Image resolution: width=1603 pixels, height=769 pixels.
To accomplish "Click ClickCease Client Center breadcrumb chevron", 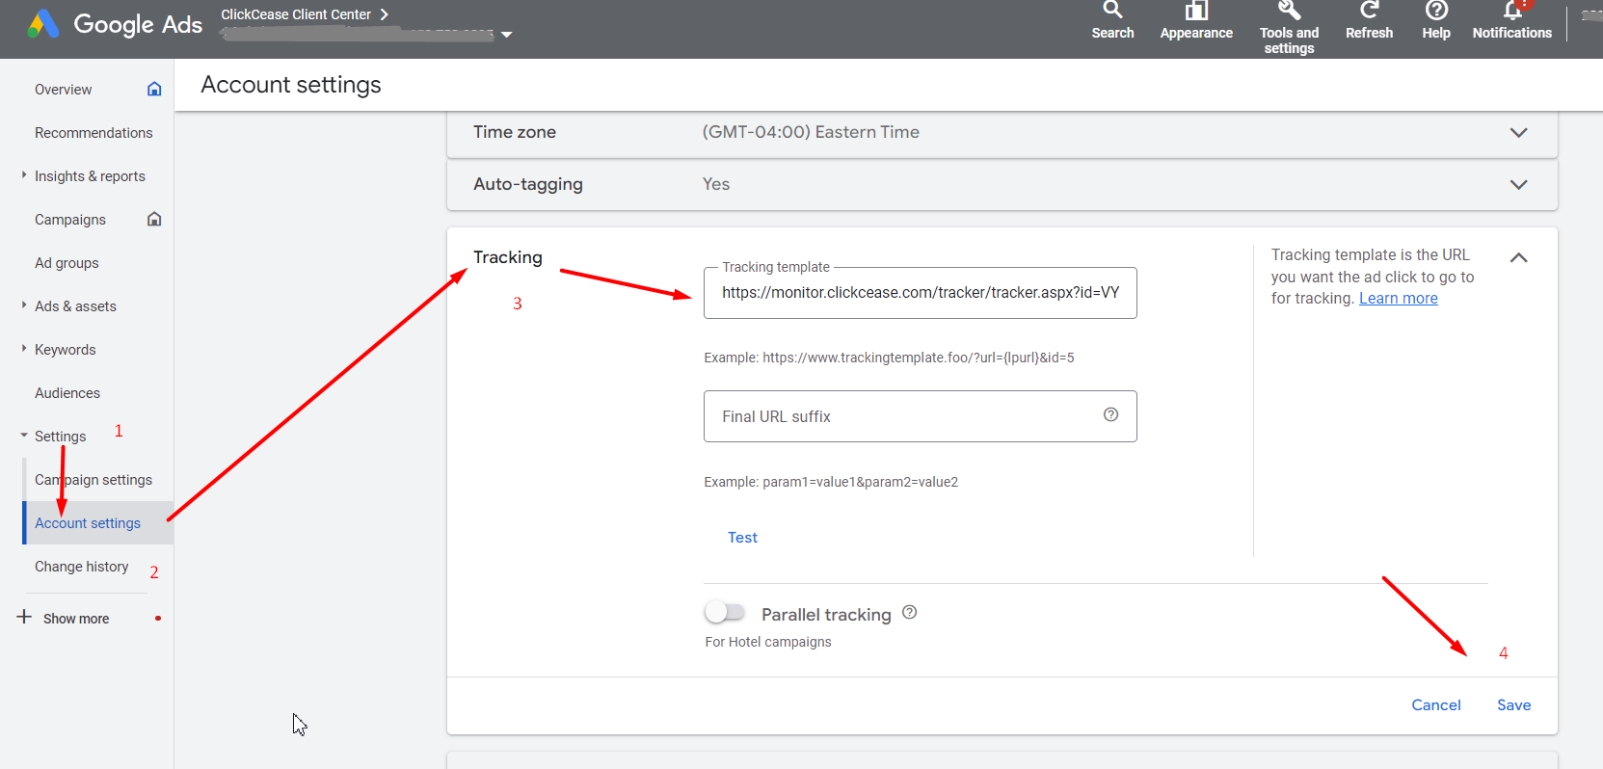I will (384, 14).
